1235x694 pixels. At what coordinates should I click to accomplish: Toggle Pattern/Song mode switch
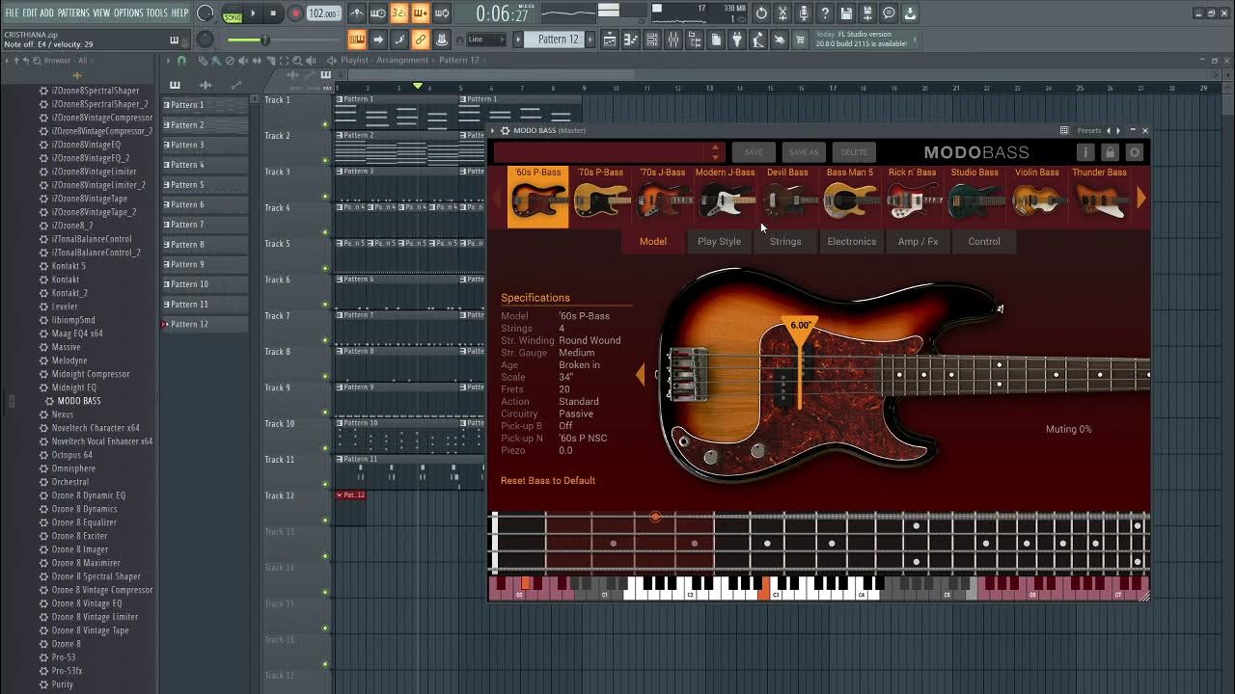233,14
